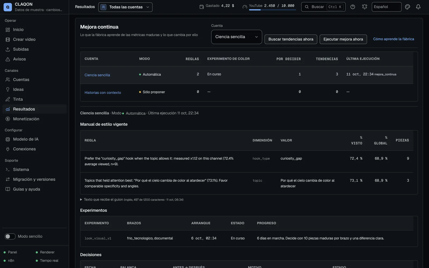The height and width of the screenshot is (268, 429).
Task: Open the help question mark icon
Action: (353, 7)
